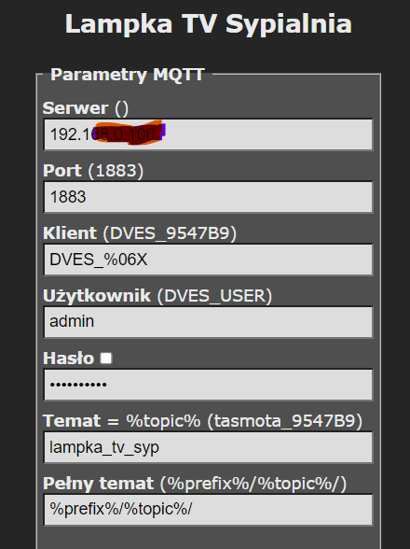Focus the masked Hasło password field

pos(209,385)
